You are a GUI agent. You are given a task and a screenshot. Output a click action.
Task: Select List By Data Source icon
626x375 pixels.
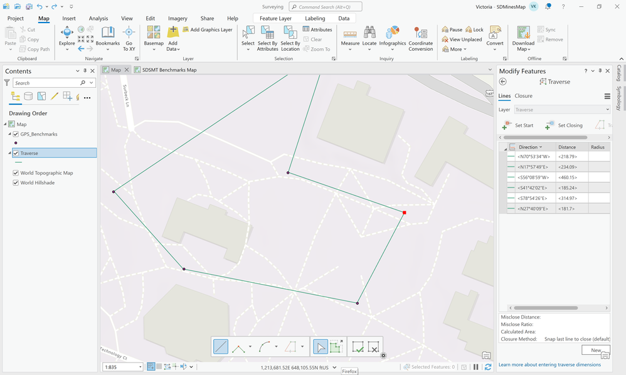pyautogui.click(x=28, y=96)
